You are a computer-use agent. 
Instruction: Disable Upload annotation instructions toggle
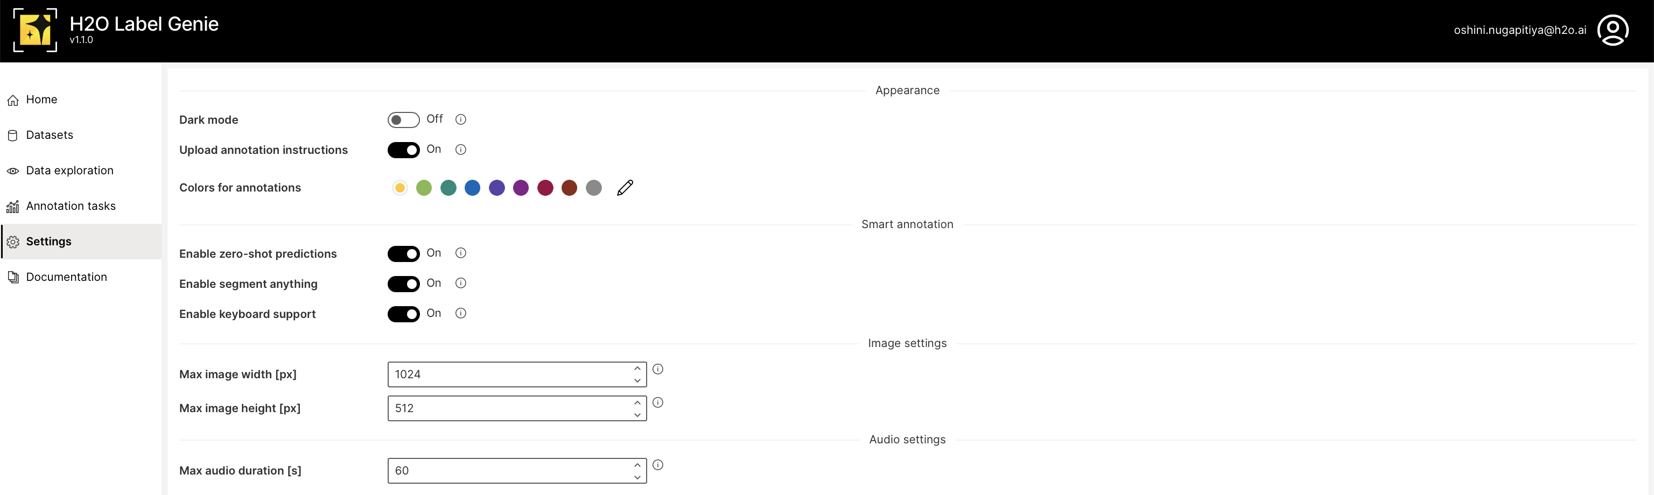(403, 150)
